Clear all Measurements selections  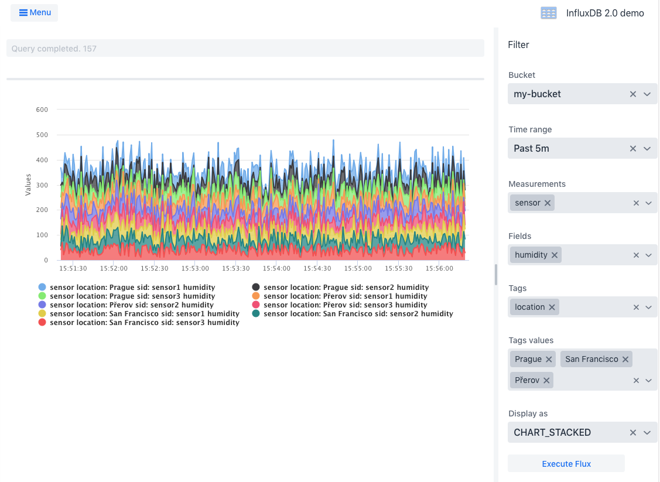click(x=636, y=203)
